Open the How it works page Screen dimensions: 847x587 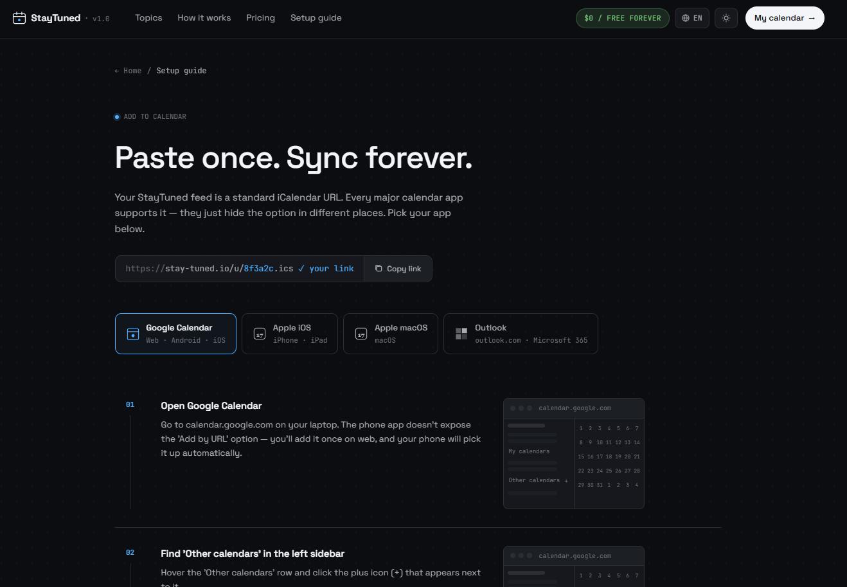click(x=204, y=18)
